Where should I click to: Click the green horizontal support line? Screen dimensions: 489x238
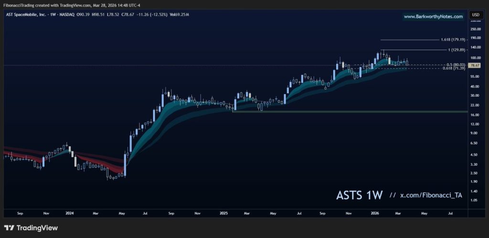click(349, 112)
